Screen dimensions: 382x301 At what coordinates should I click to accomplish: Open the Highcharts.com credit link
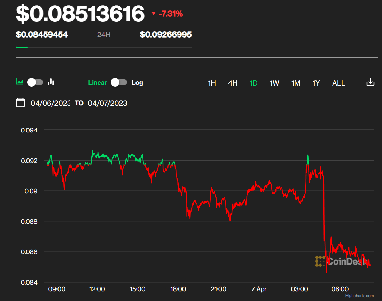pyautogui.click(x=359, y=296)
